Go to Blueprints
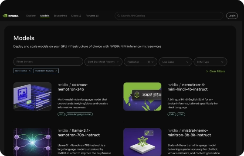 [x=60, y=16]
